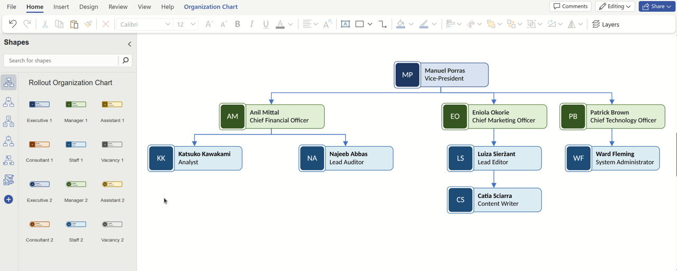Image resolution: width=677 pixels, height=271 pixels.
Task: Open the line color dropdown arrow
Action: coord(434,24)
